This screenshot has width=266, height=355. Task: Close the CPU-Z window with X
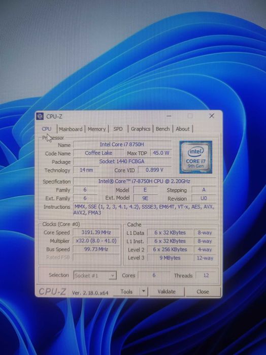coord(212,116)
